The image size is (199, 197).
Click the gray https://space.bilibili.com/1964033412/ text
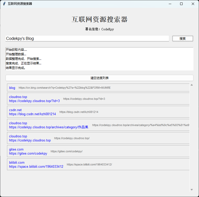point(89,164)
